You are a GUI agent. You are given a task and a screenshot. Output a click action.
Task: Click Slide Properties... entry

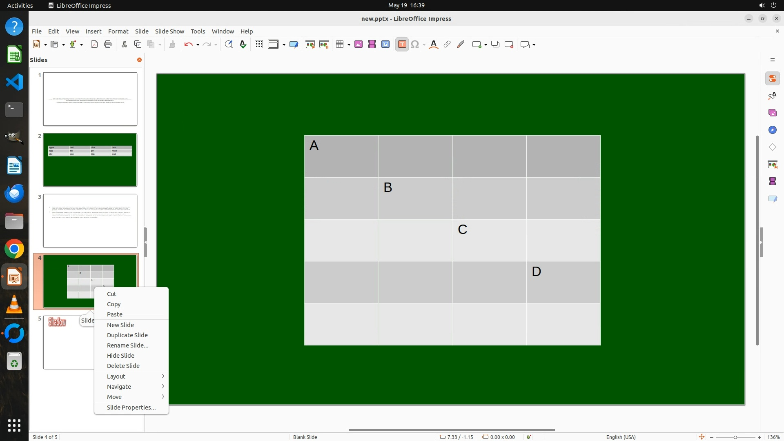click(131, 407)
